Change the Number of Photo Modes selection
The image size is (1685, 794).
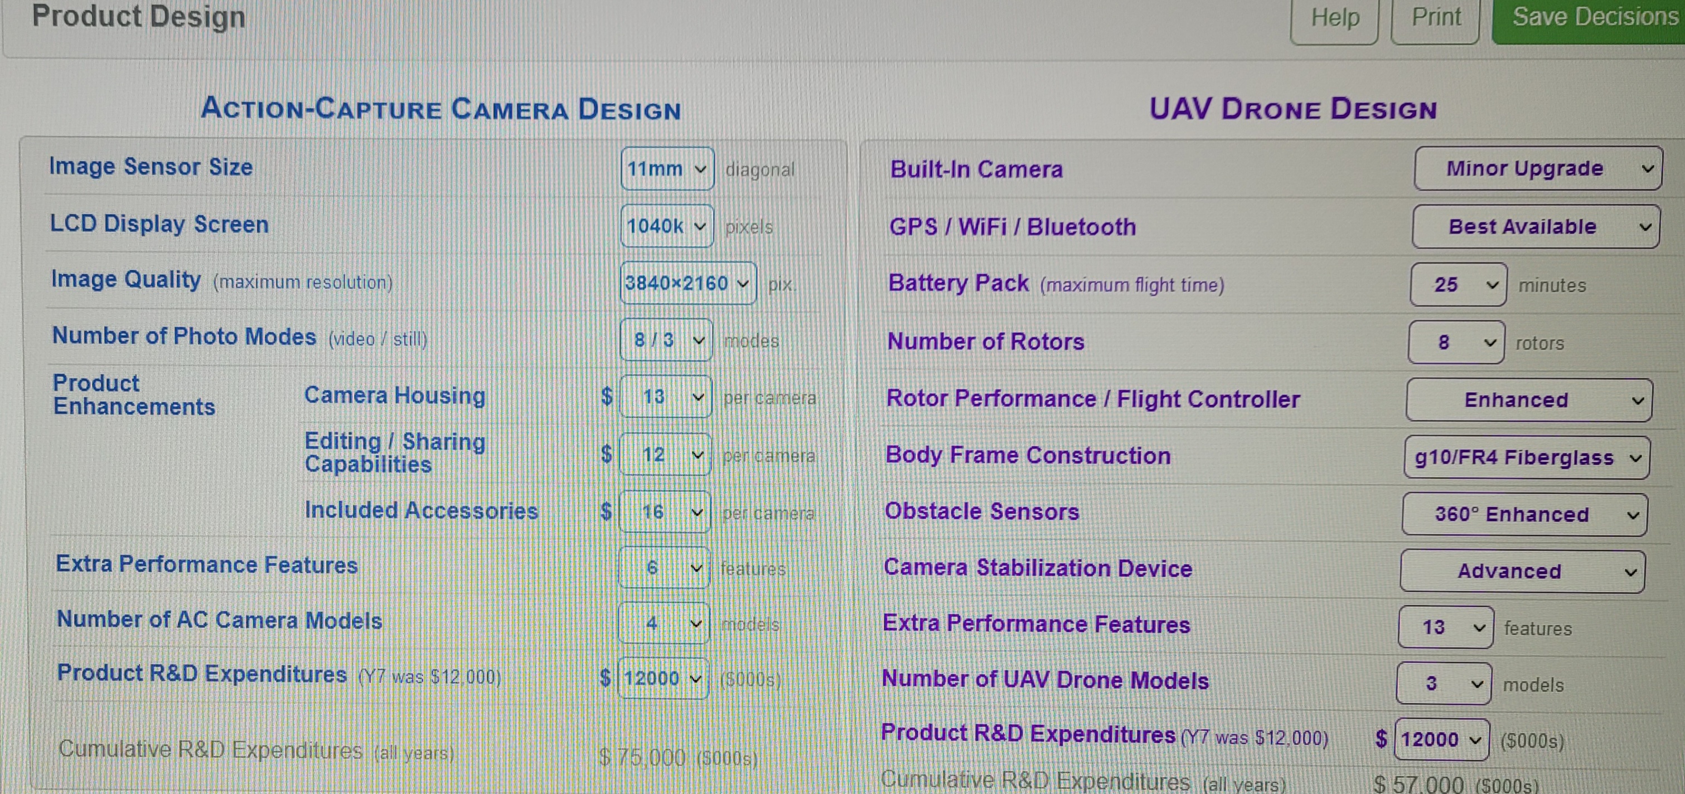[x=666, y=340]
